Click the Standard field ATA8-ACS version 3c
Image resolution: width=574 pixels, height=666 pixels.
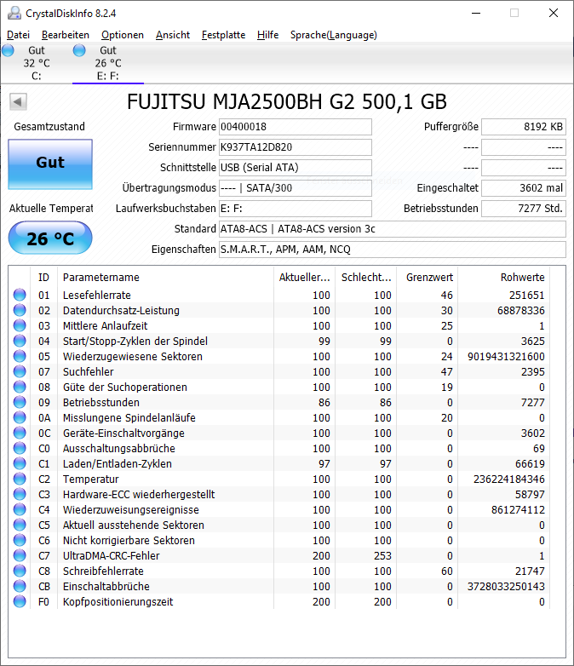(x=392, y=228)
